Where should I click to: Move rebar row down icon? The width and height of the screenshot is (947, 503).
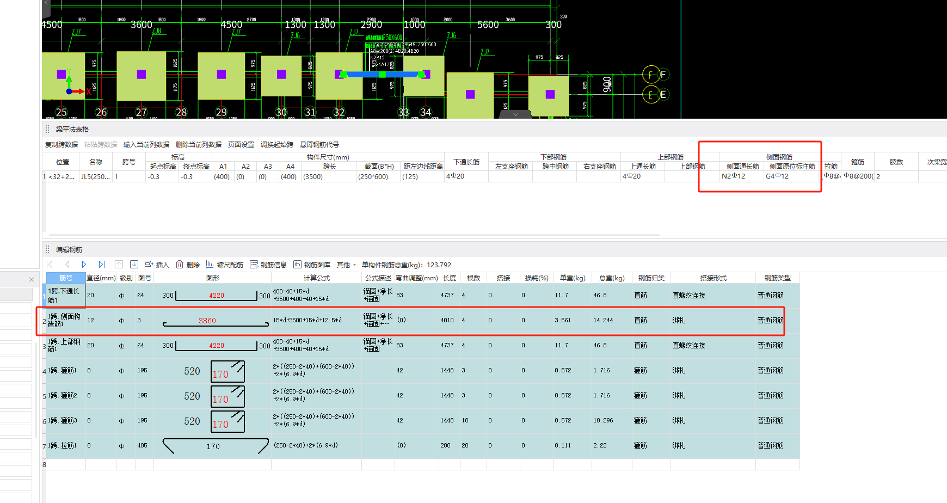click(x=134, y=265)
